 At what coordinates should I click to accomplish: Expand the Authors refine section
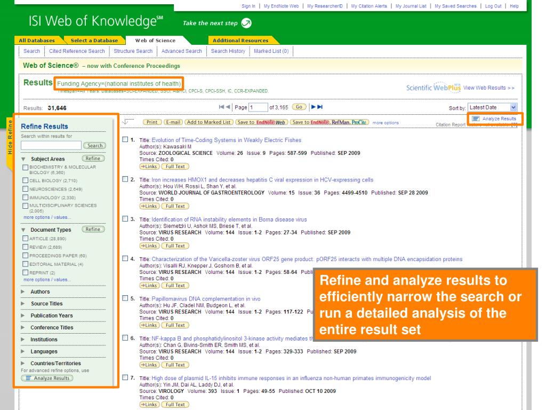[x=23, y=291]
